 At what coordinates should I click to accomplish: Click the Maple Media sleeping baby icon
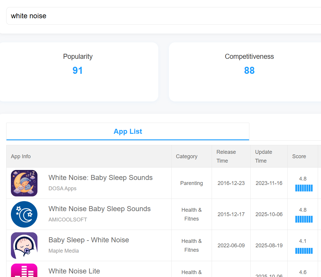(24, 246)
